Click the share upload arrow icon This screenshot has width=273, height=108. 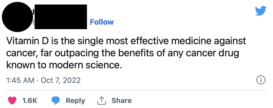(101, 100)
